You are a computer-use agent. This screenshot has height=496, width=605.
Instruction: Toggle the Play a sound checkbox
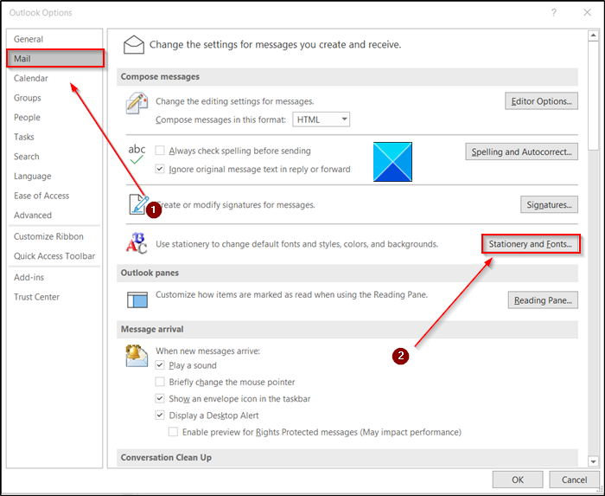coord(160,365)
